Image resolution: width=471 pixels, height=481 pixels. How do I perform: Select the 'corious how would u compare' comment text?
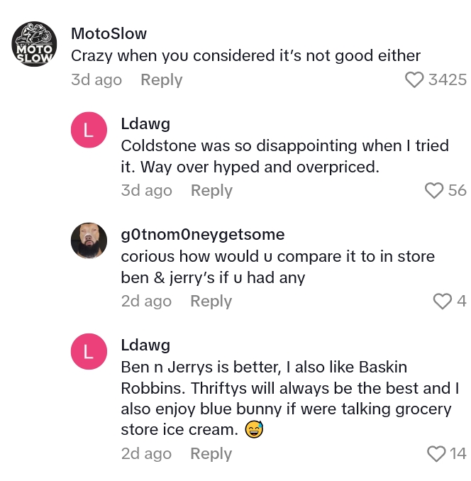(277, 267)
